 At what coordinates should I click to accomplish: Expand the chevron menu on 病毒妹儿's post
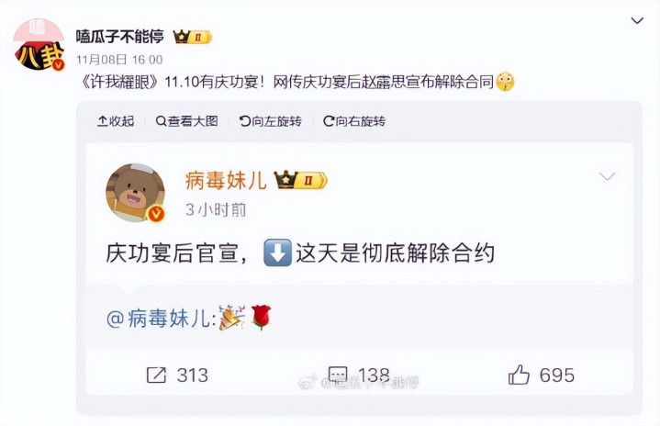[x=607, y=176]
